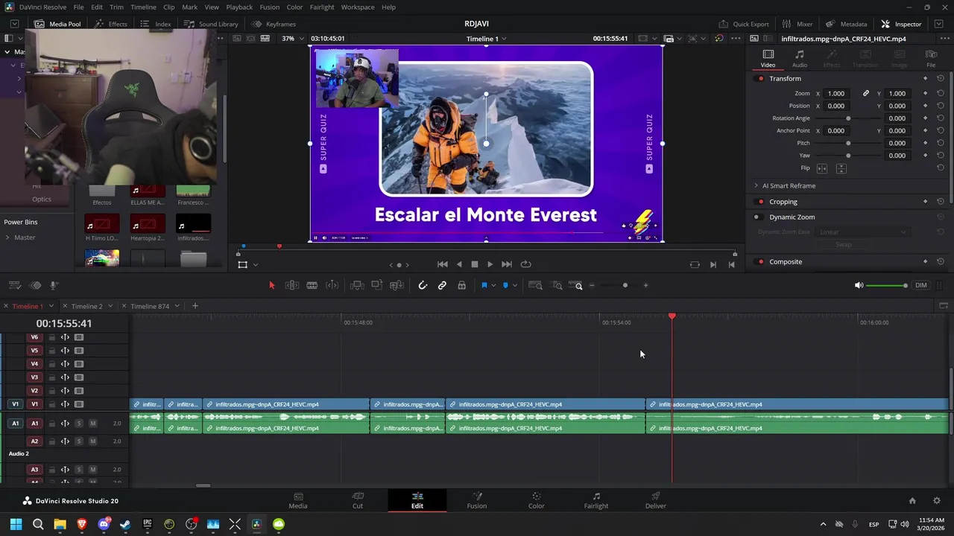
Task: Open marker color dropdown arrow
Action: click(514, 285)
